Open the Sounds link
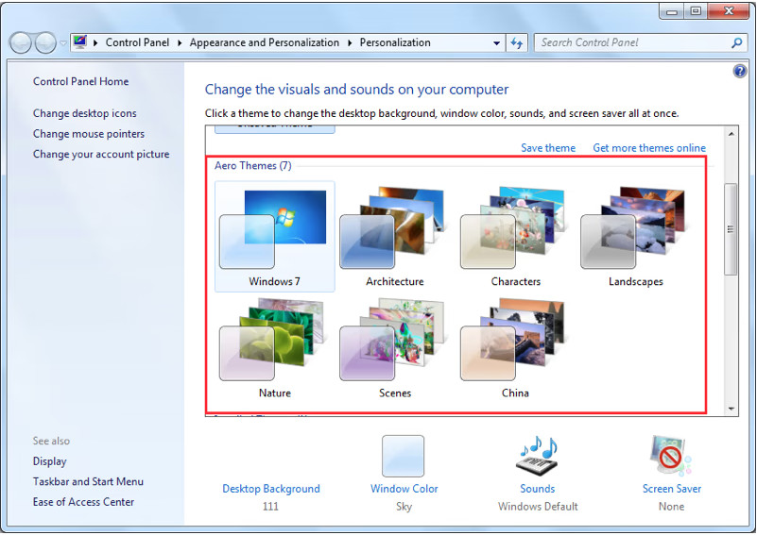The height and width of the screenshot is (535, 757). coord(538,489)
